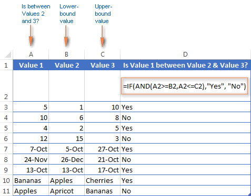This screenshot has width=251, height=196.
Task: Click '13-Oct' in column A
Action: pos(31,170)
